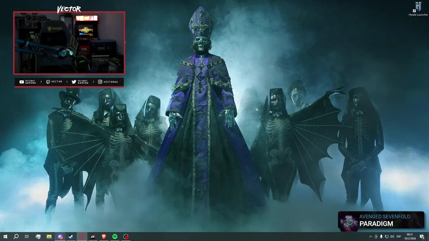The image size is (429, 241).
Task: Open Spotify from the taskbar
Action: pyautogui.click(x=115, y=237)
